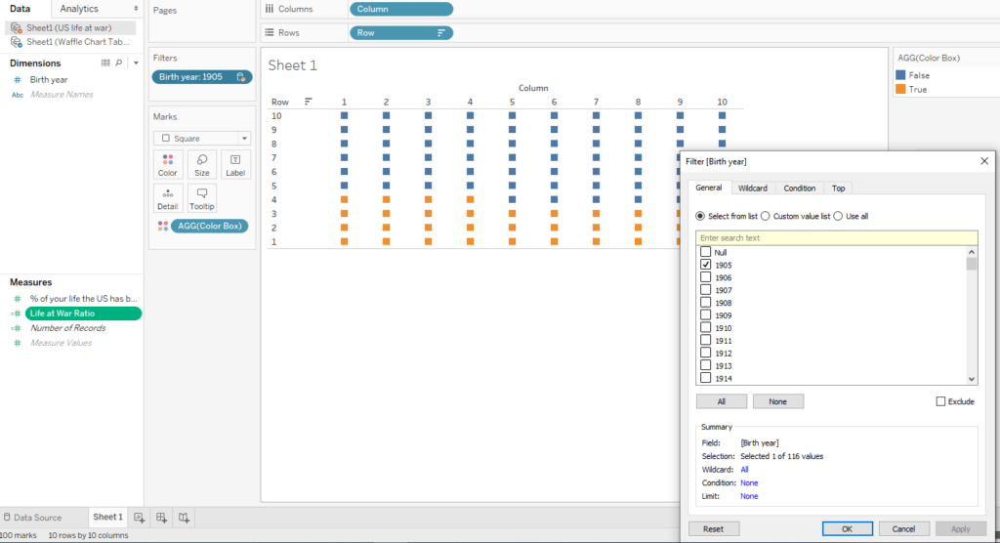Click the search icon in Dimensions header
Image resolution: width=1000 pixels, height=543 pixels.
(x=118, y=63)
